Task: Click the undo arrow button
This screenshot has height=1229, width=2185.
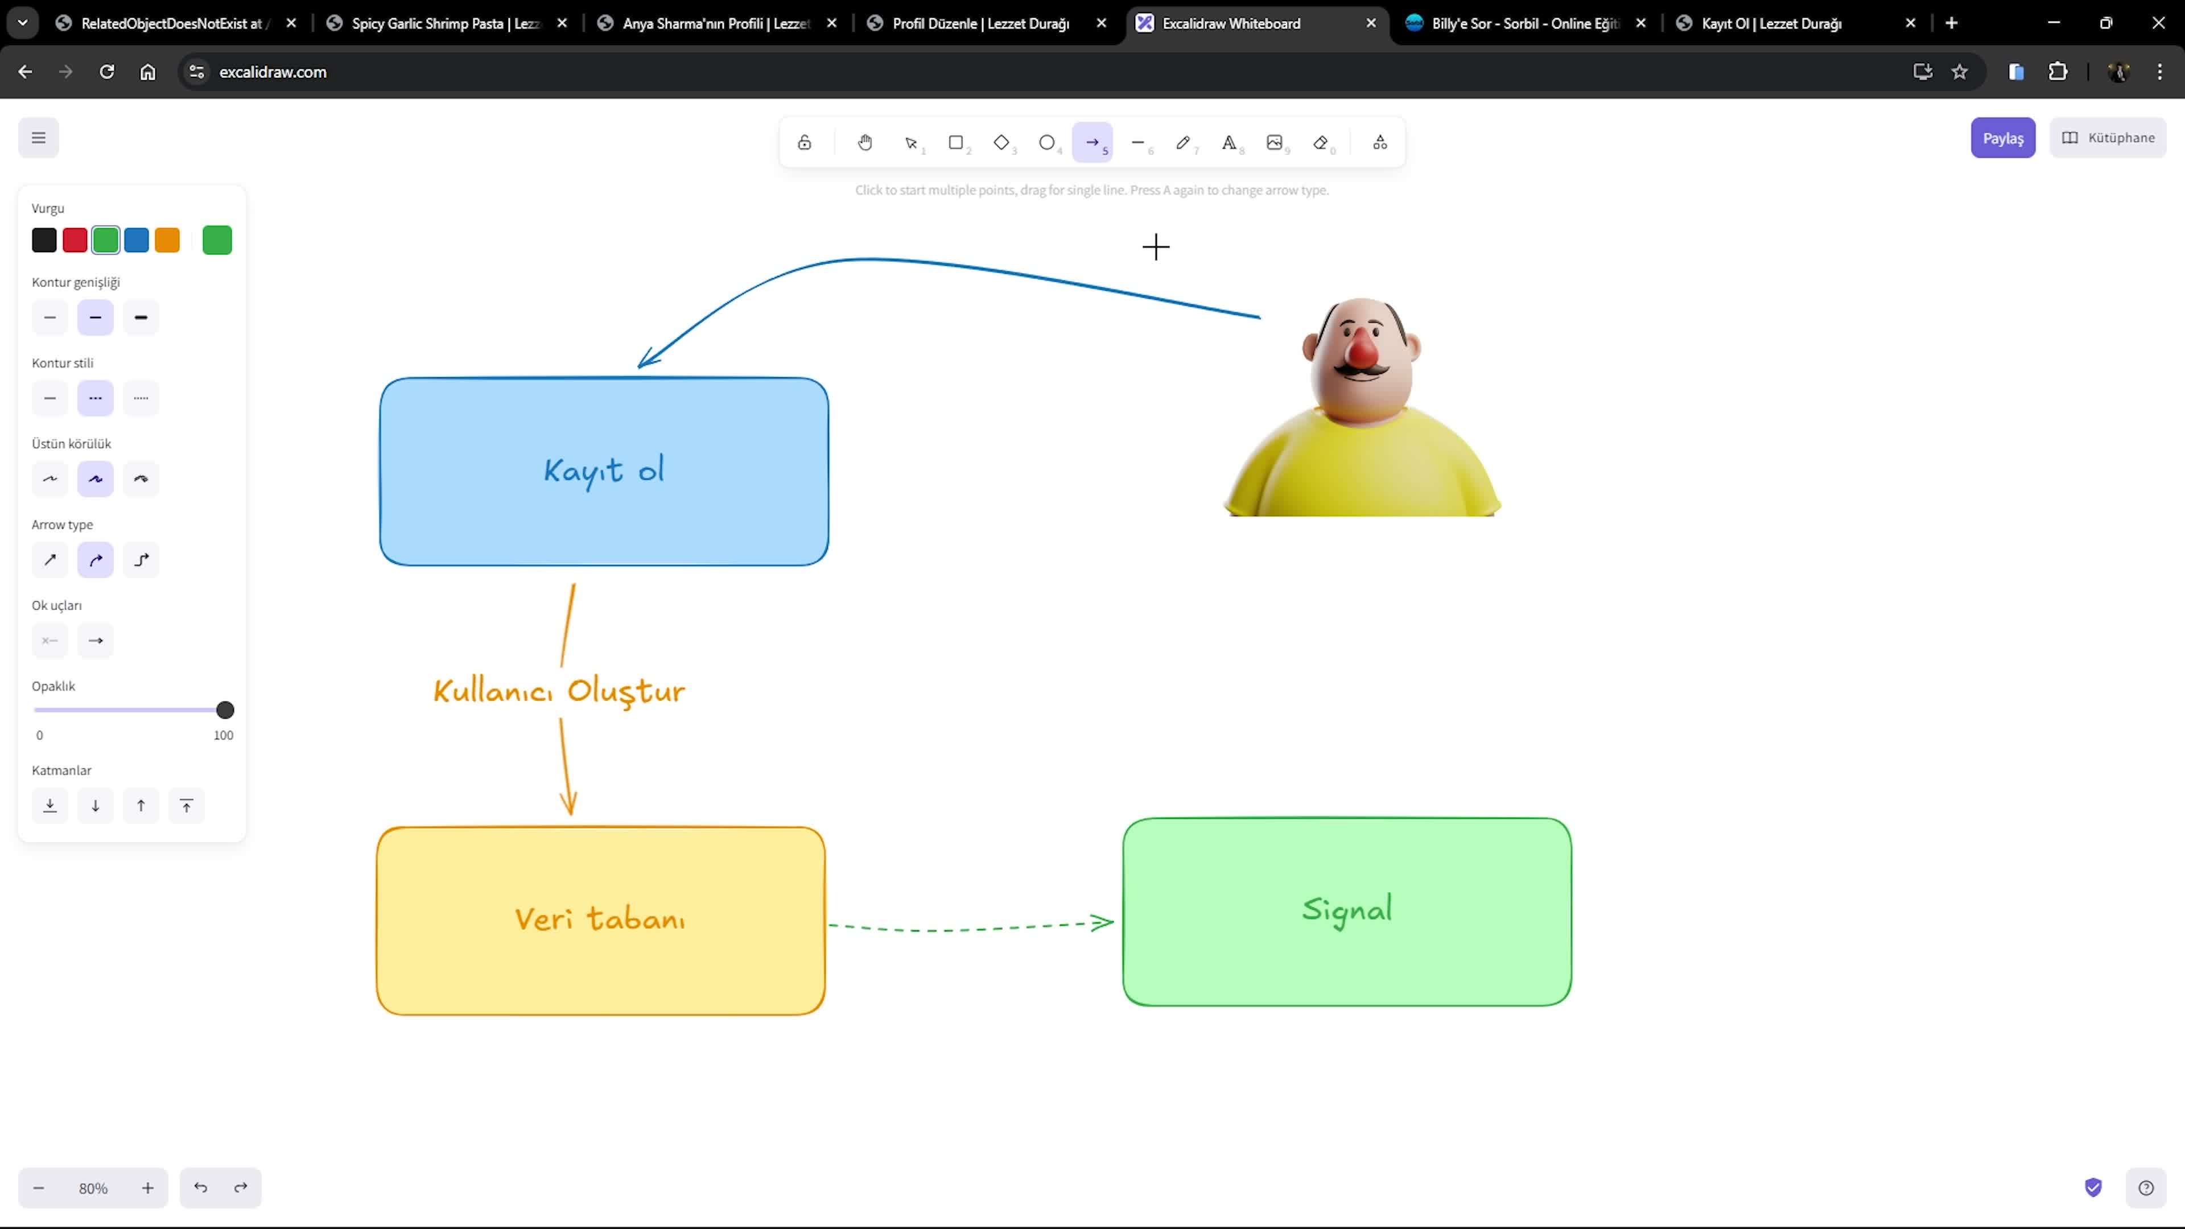Action: tap(200, 1187)
